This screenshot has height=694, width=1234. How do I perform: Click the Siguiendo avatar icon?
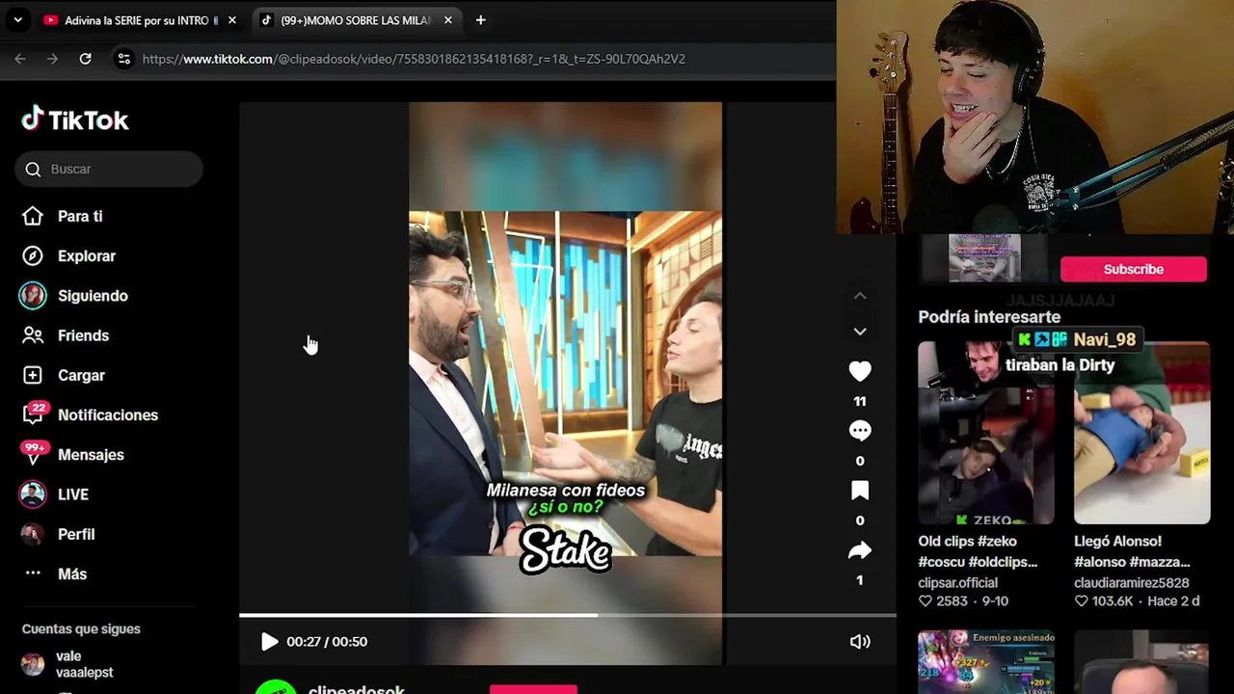(x=33, y=296)
